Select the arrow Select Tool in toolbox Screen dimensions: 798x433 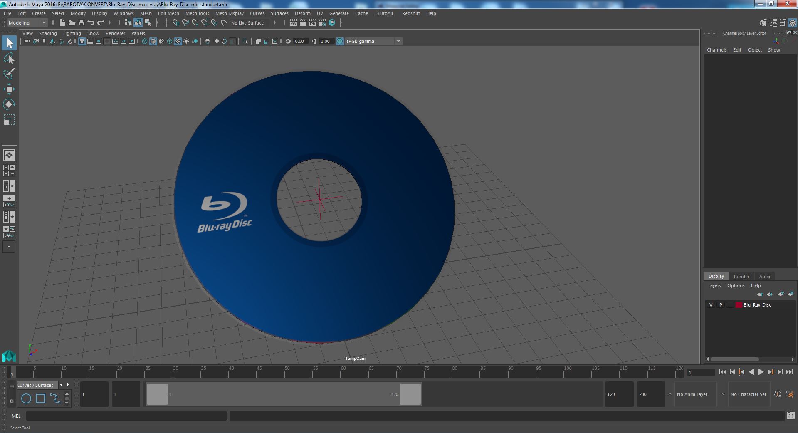point(9,43)
